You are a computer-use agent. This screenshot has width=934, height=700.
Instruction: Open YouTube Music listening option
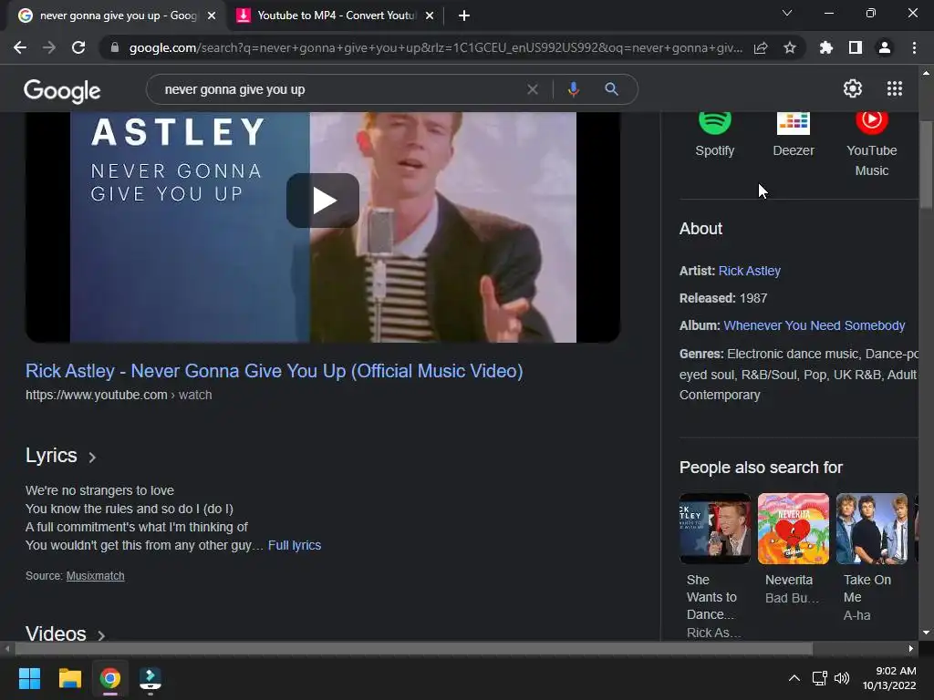871,145
